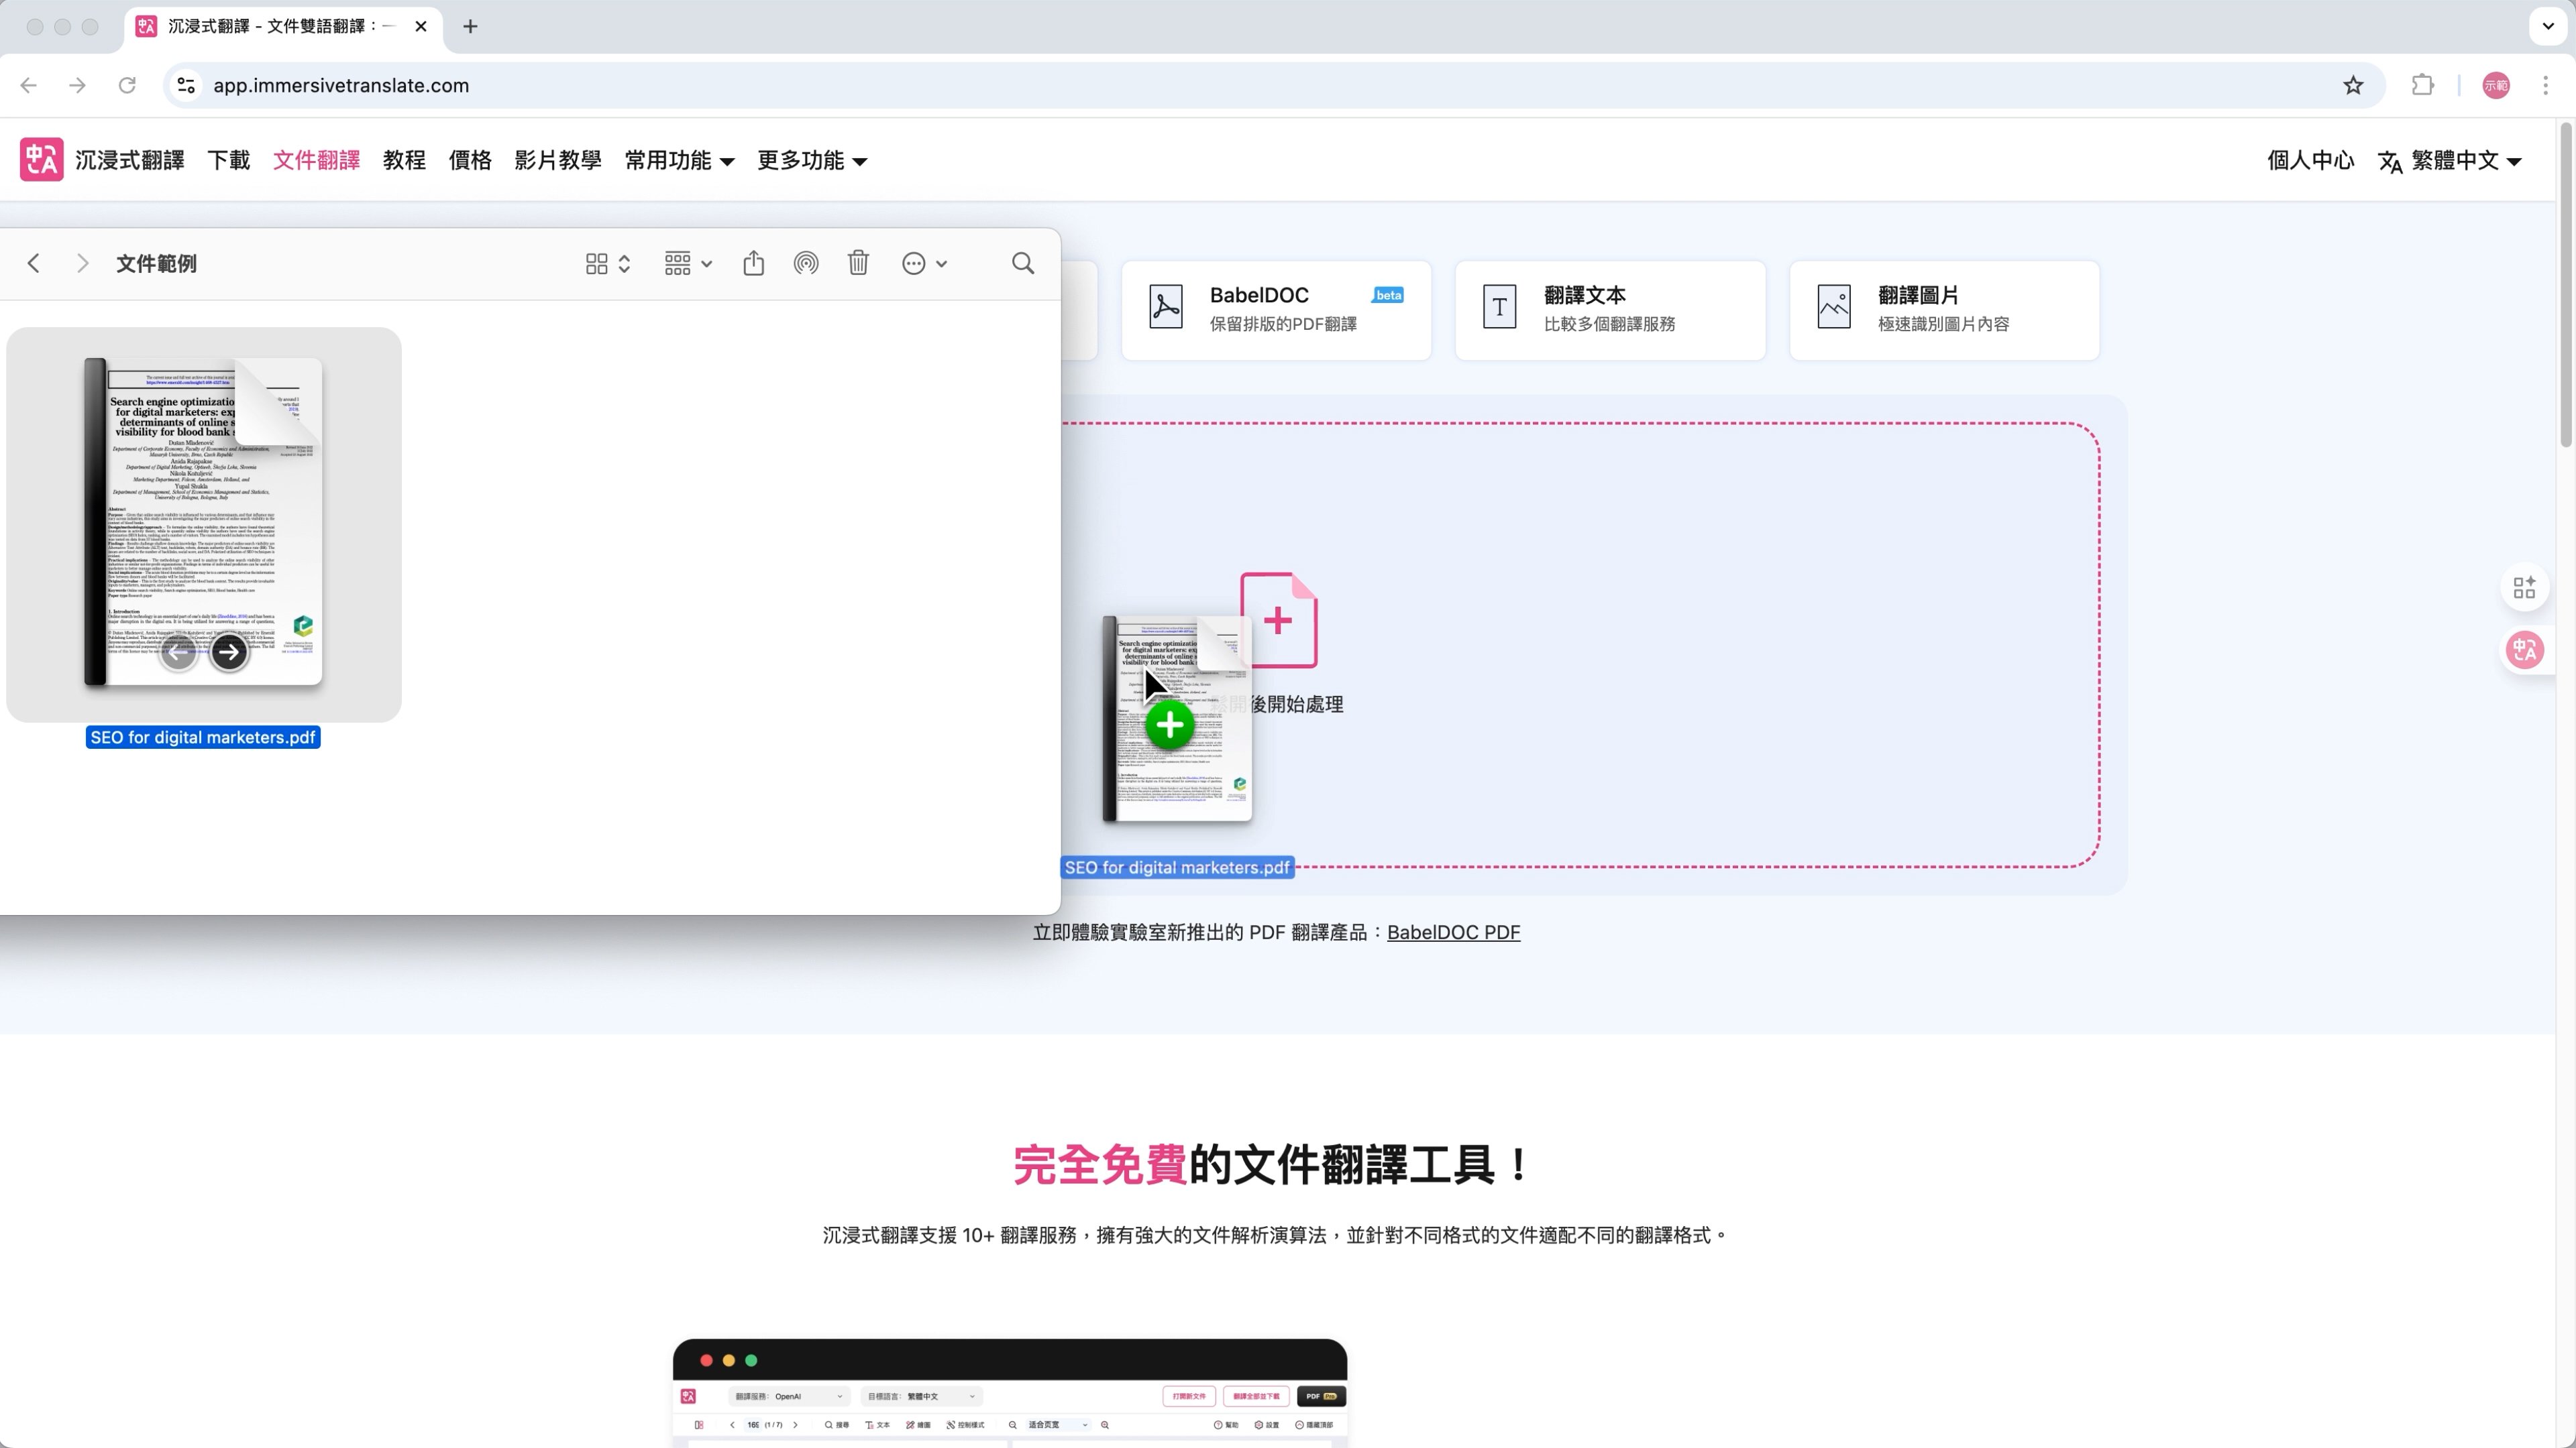Open 教程 nav item
The width and height of the screenshot is (2576, 1448).
(x=404, y=160)
